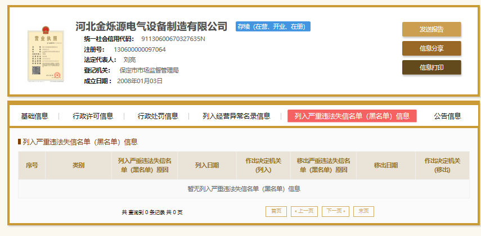Open the 行政许可信息 tab
The height and width of the screenshot is (236, 481).
click(x=93, y=116)
